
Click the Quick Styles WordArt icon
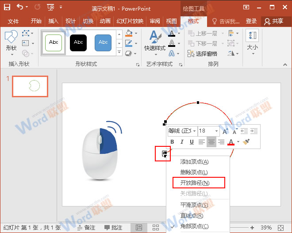pos(154,40)
